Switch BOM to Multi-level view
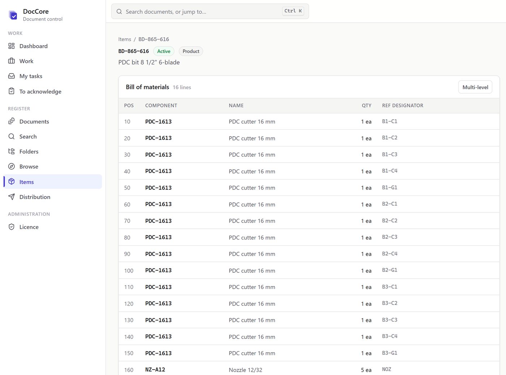Viewport: 506px width, 375px height. point(475,87)
